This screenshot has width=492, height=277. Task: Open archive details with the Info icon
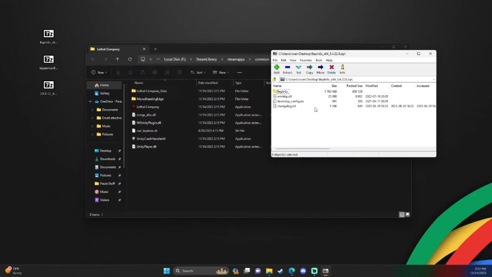click(x=343, y=68)
